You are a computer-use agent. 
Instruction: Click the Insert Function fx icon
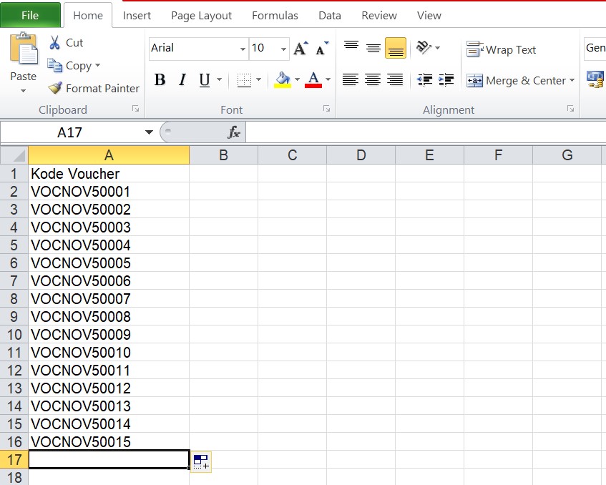233,132
